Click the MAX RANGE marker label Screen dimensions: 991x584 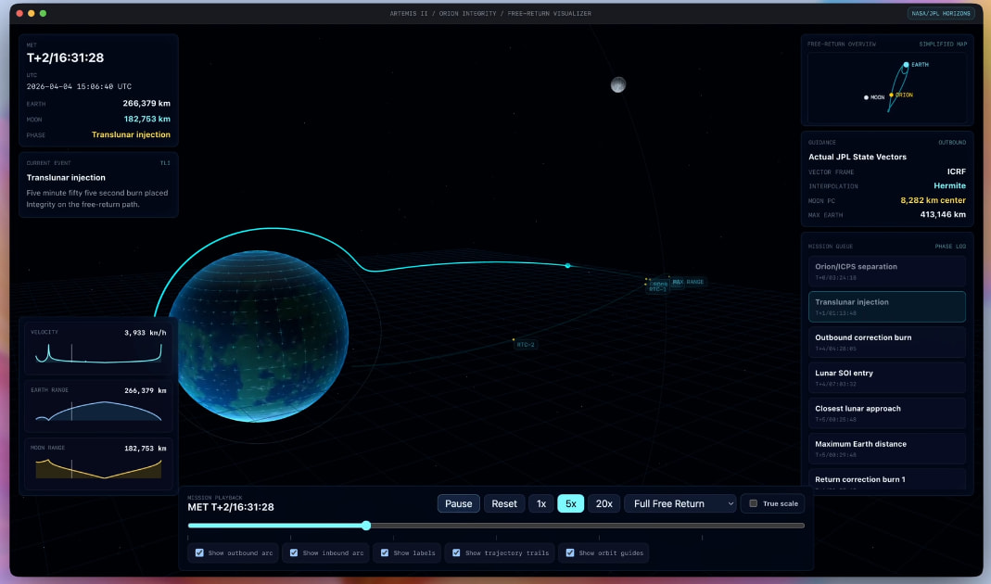(688, 282)
